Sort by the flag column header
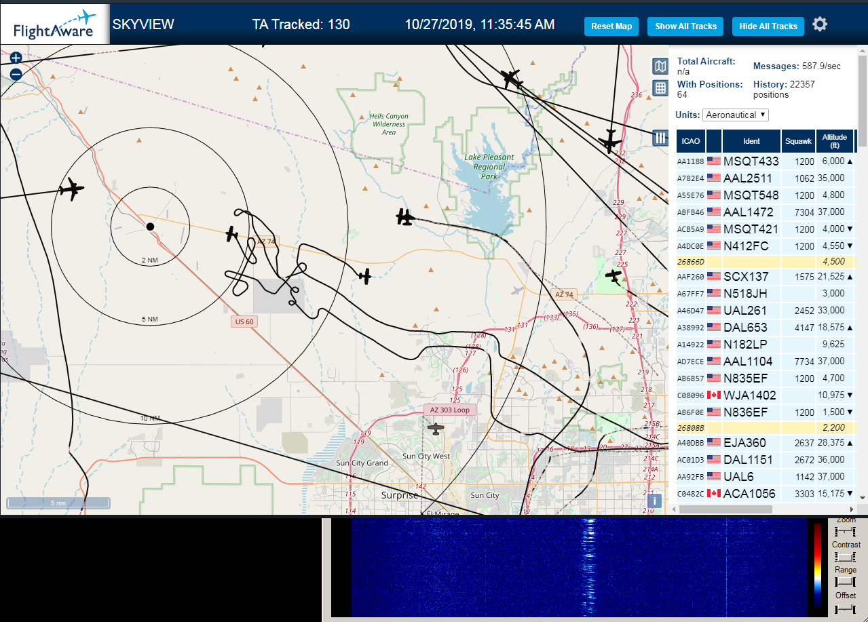 (714, 141)
